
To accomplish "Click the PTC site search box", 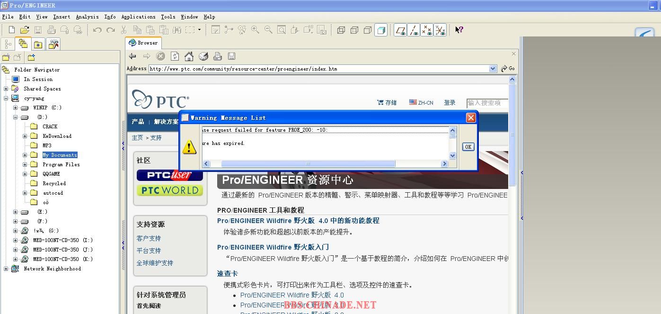I will point(487,103).
